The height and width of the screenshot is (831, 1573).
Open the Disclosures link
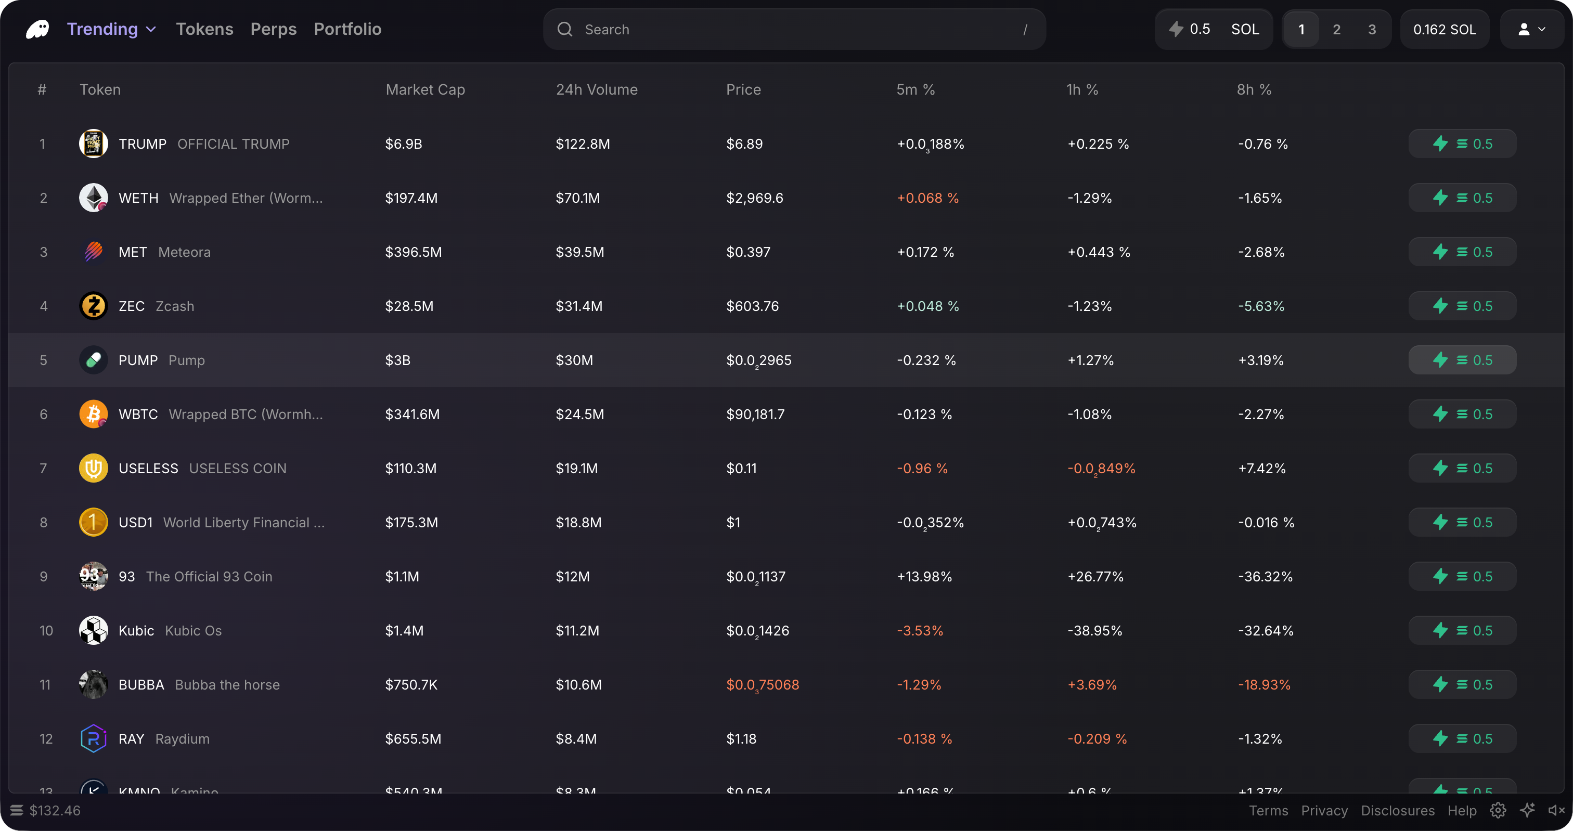[1397, 810]
